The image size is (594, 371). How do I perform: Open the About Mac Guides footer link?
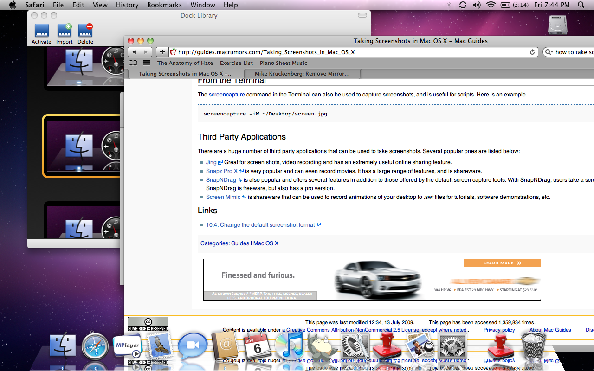click(550, 330)
